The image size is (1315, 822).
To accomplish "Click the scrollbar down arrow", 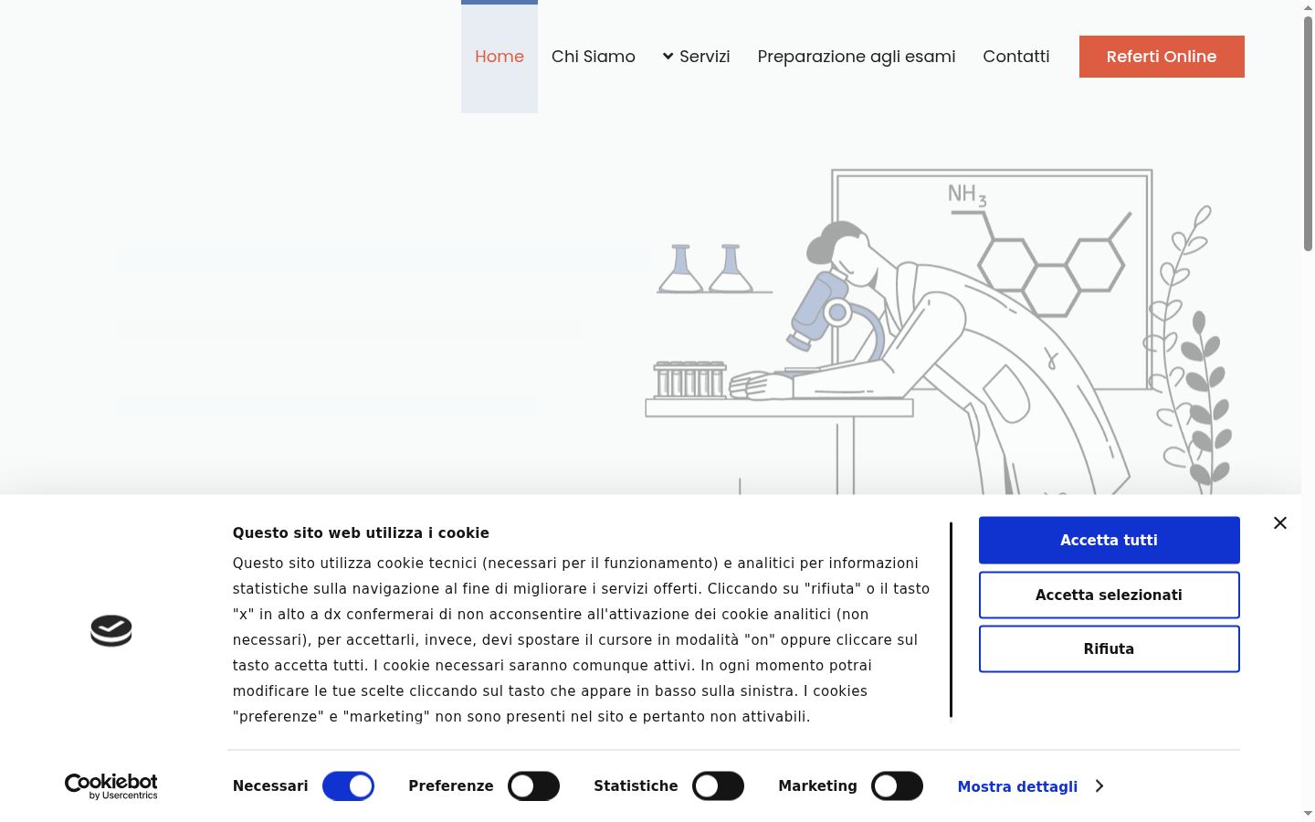I will pyautogui.click(x=1308, y=814).
